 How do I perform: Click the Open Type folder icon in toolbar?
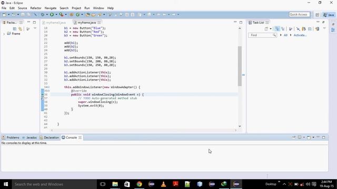coord(88,15)
